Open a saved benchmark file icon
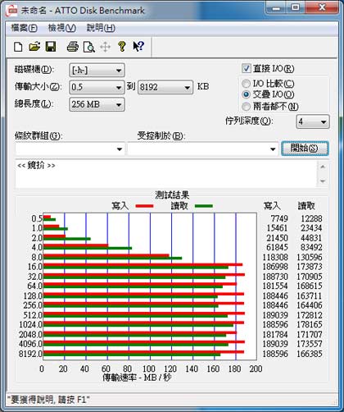Screen dimensions: 344x412 point(34,47)
